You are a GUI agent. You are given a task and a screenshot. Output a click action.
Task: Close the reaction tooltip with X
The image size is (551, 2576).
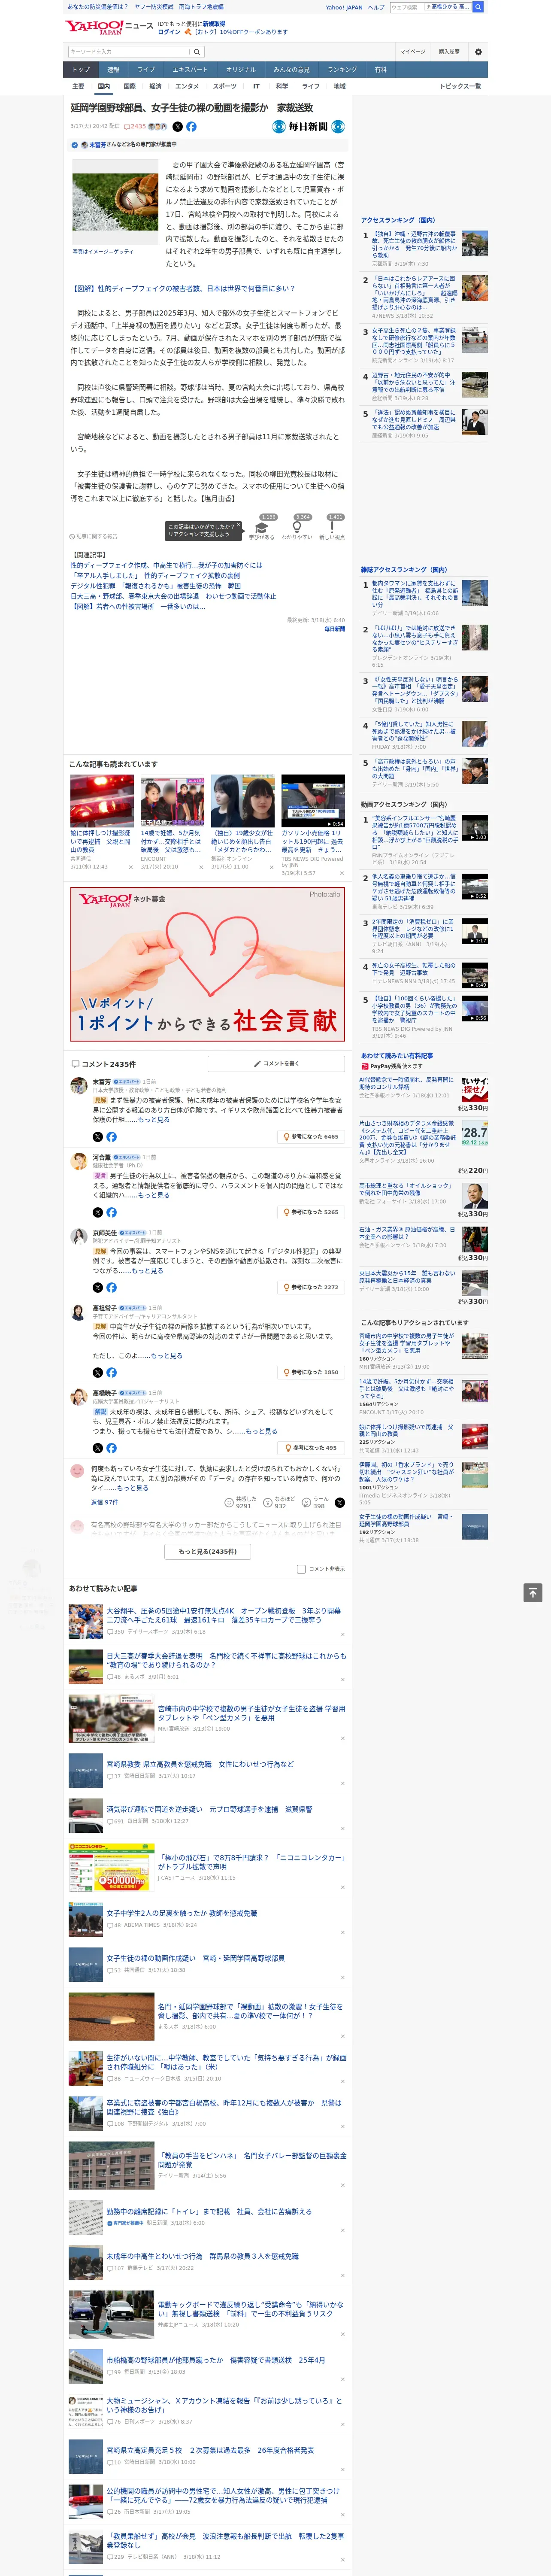pos(239,526)
